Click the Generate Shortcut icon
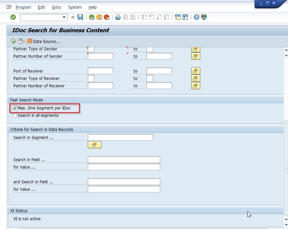Image resolution: width=288 pixels, height=229 pixels. click(x=185, y=17)
